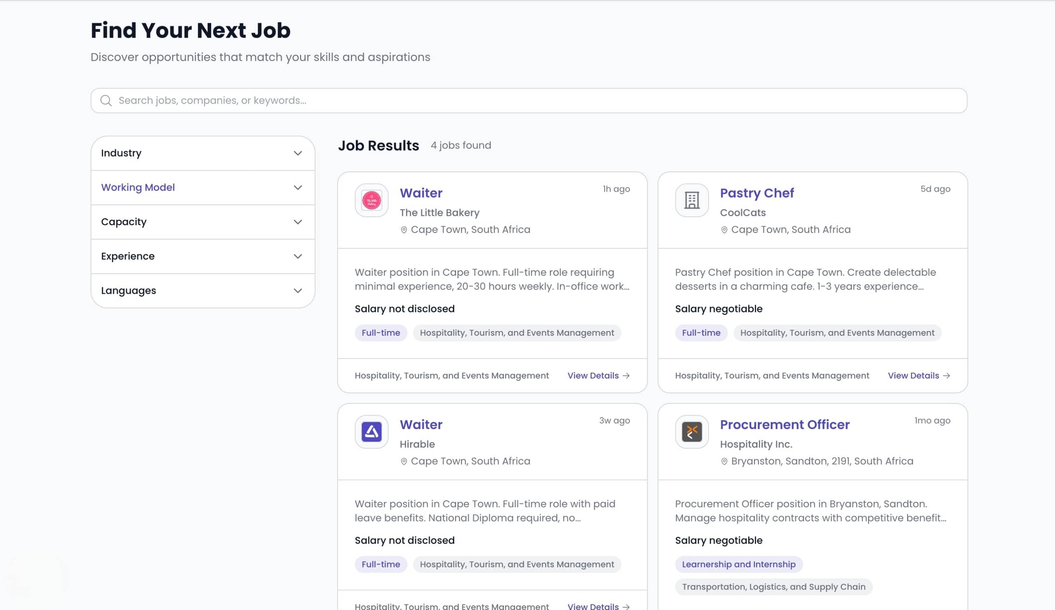The width and height of the screenshot is (1055, 610).
Task: Click the location pin on the first Waiter card
Action: pyautogui.click(x=403, y=229)
